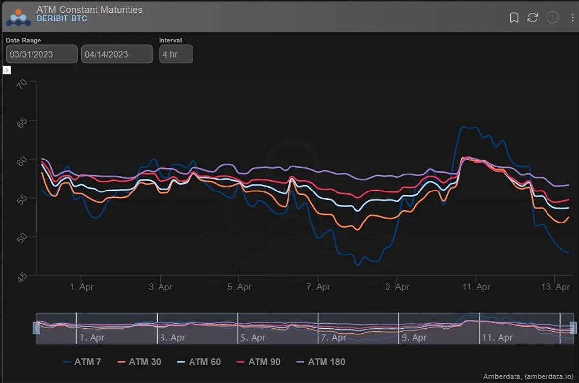Toggle ATM 180 series in legend

coord(321,362)
